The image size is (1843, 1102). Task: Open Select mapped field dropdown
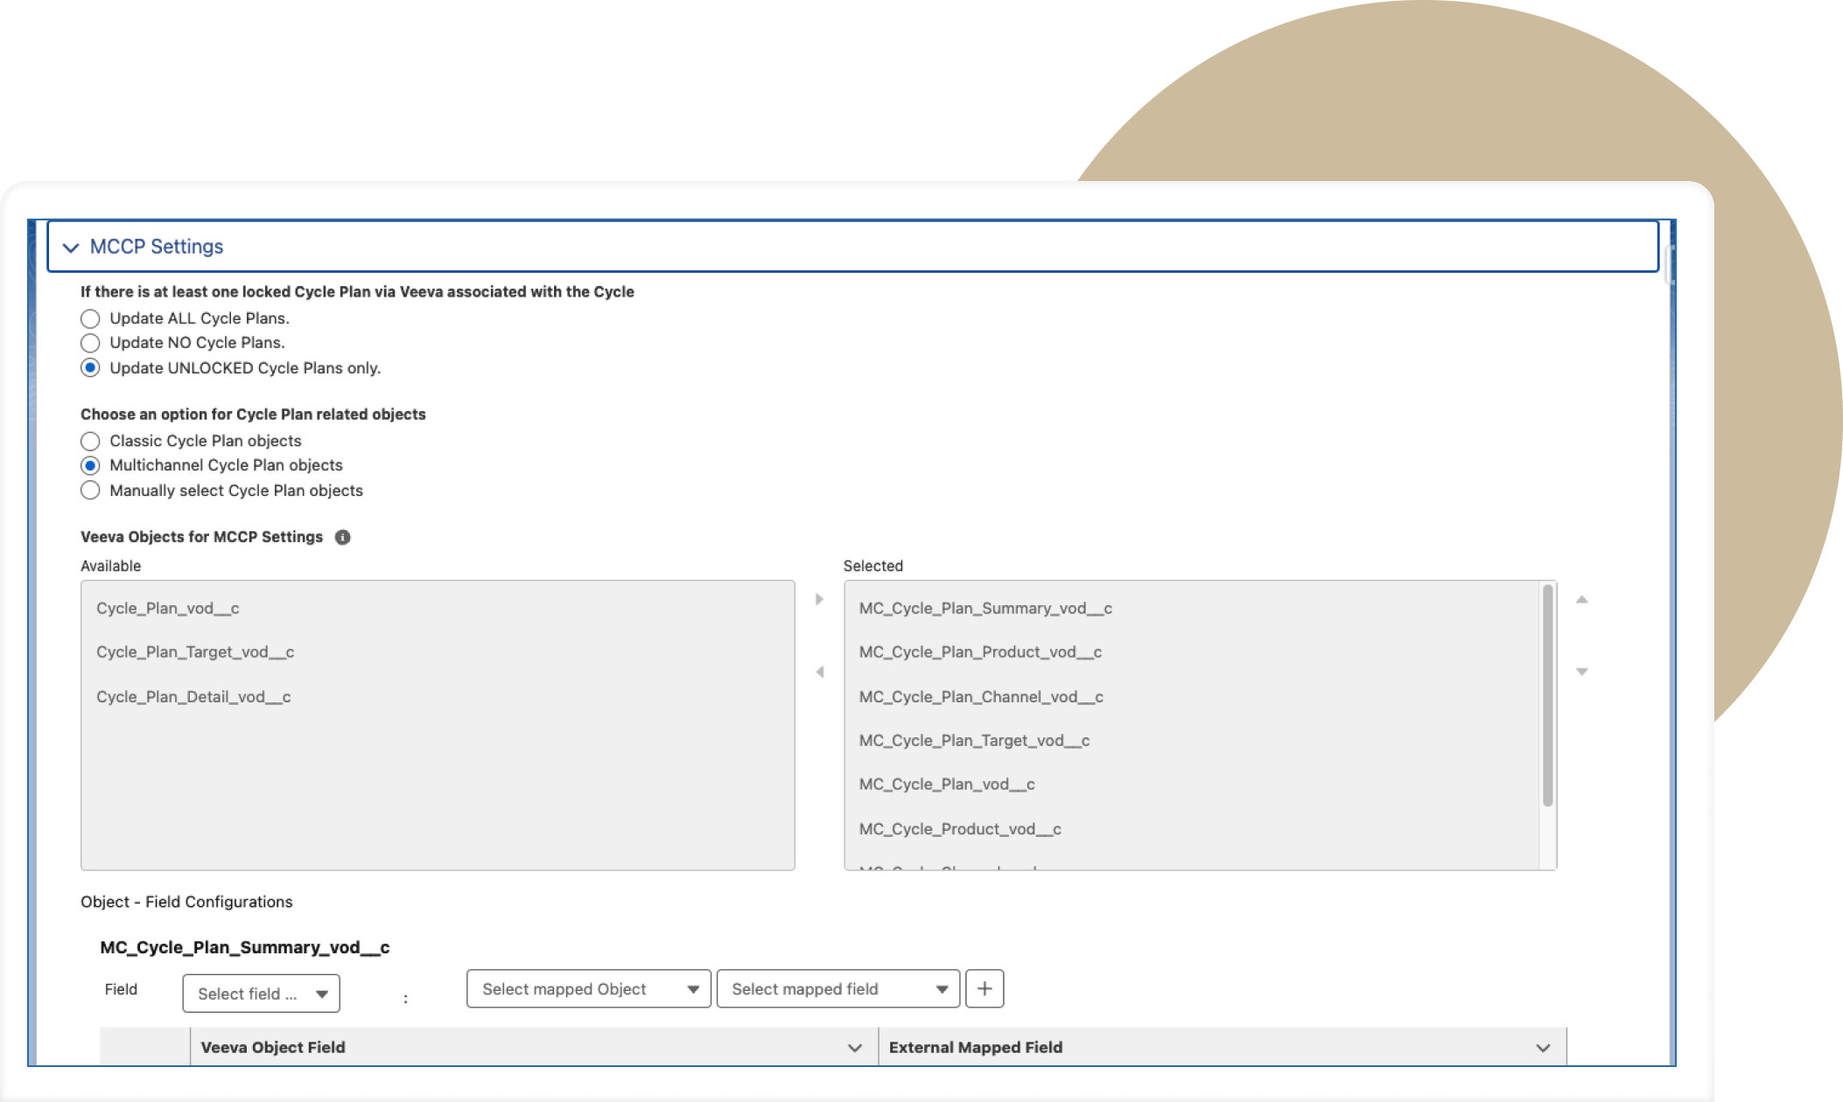[837, 988]
